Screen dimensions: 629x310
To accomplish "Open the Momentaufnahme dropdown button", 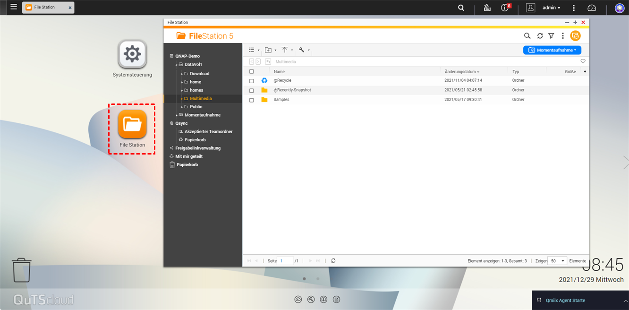I will (552, 50).
